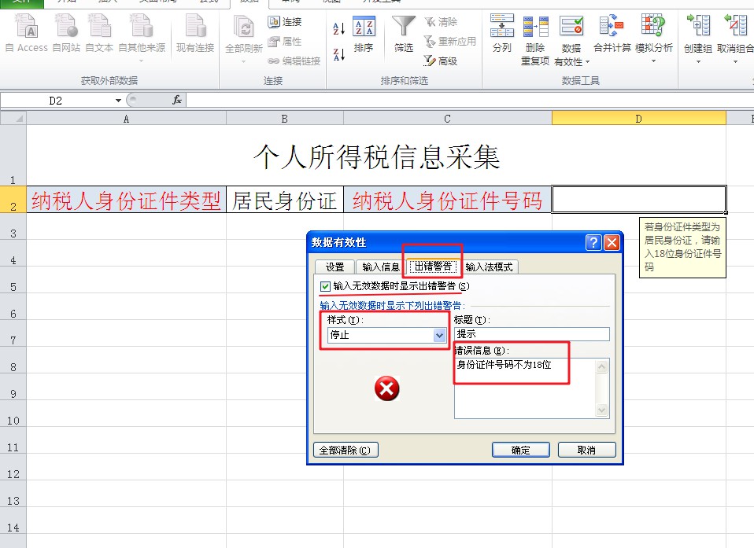This screenshot has height=548, width=754.
Task: Sort ascending A to Z
Action: tap(339, 28)
